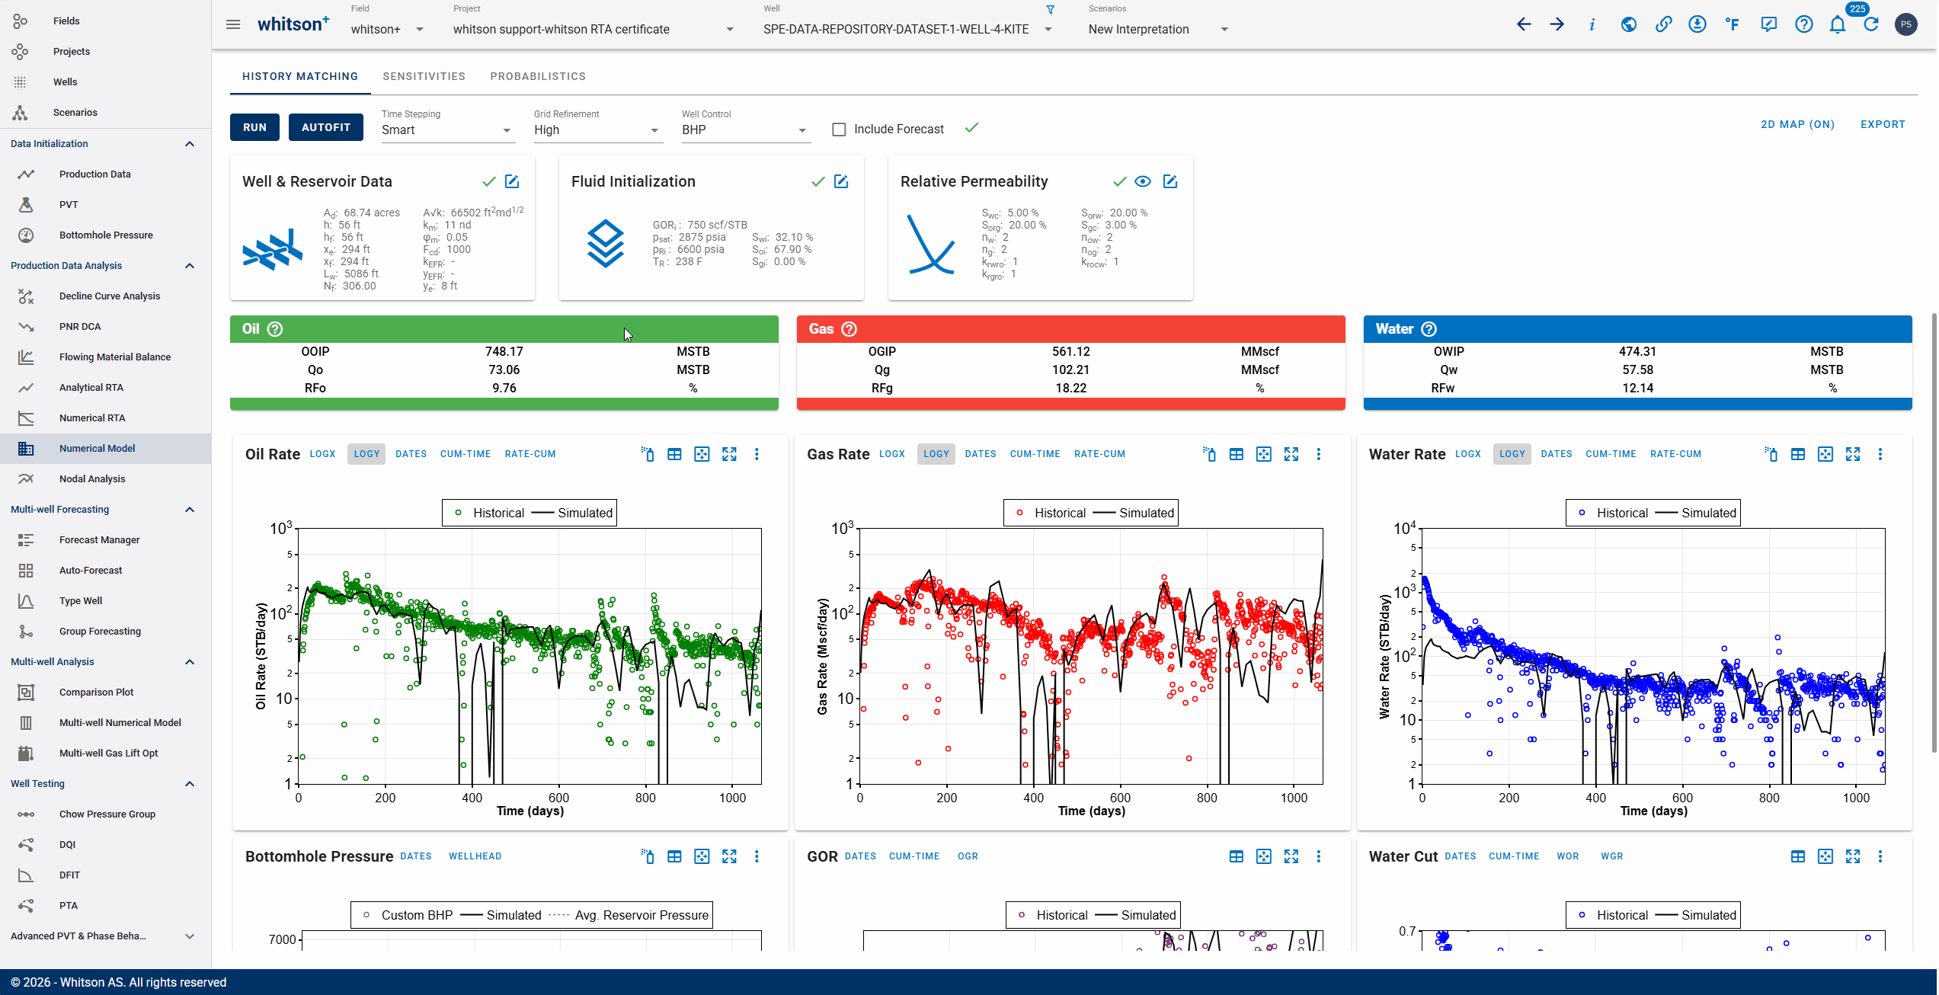Toggle Relative Permeability eye visibility icon
This screenshot has height=995, width=1939.
[1143, 181]
